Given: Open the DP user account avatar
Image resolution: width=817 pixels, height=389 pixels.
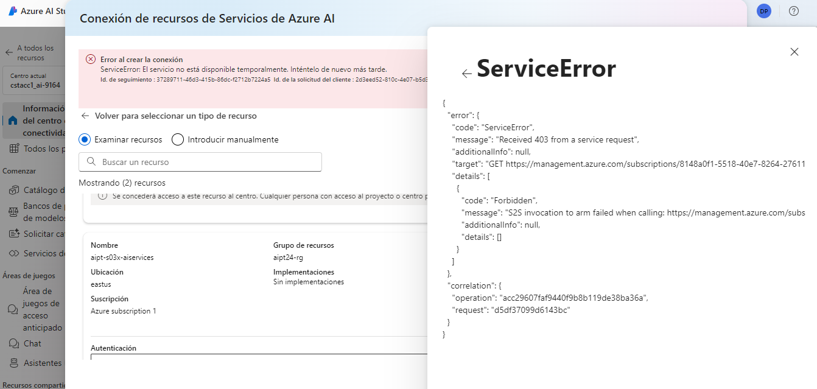Looking at the screenshot, I should click(x=763, y=11).
